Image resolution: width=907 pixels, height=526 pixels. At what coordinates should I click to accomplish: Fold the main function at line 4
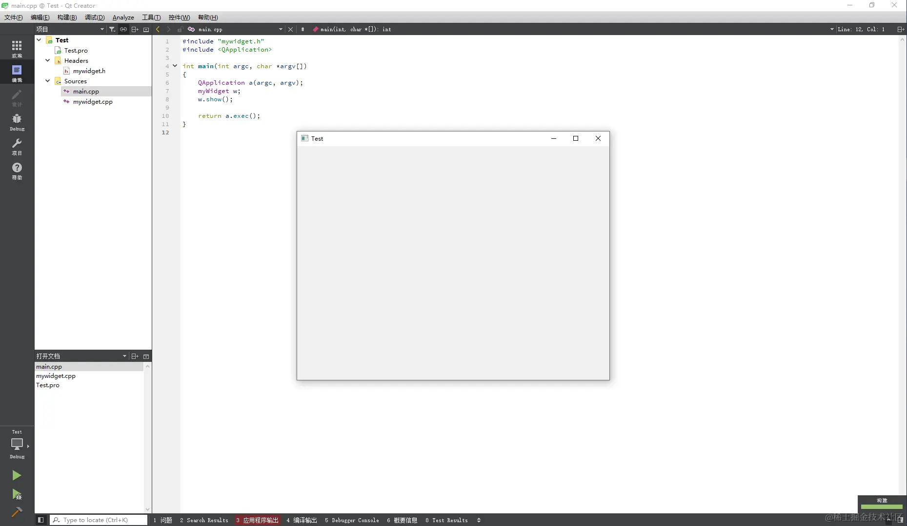pos(175,66)
